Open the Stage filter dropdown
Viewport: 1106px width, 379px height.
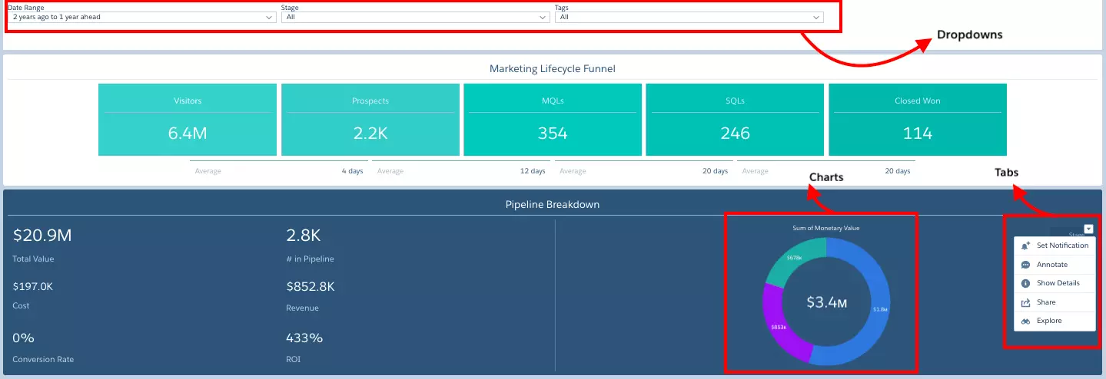(x=415, y=17)
